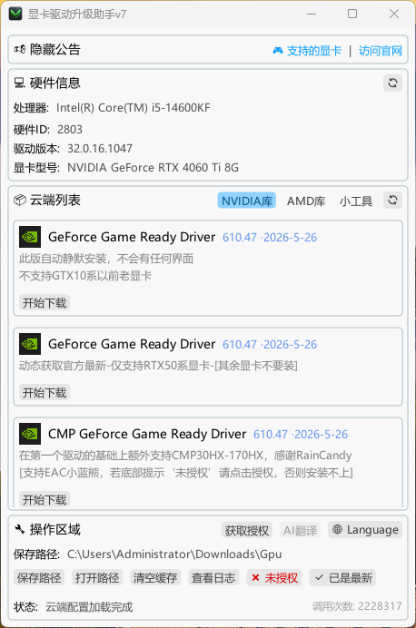Visit the official site via 访问官网
The width and height of the screenshot is (416, 628).
pyautogui.click(x=380, y=51)
